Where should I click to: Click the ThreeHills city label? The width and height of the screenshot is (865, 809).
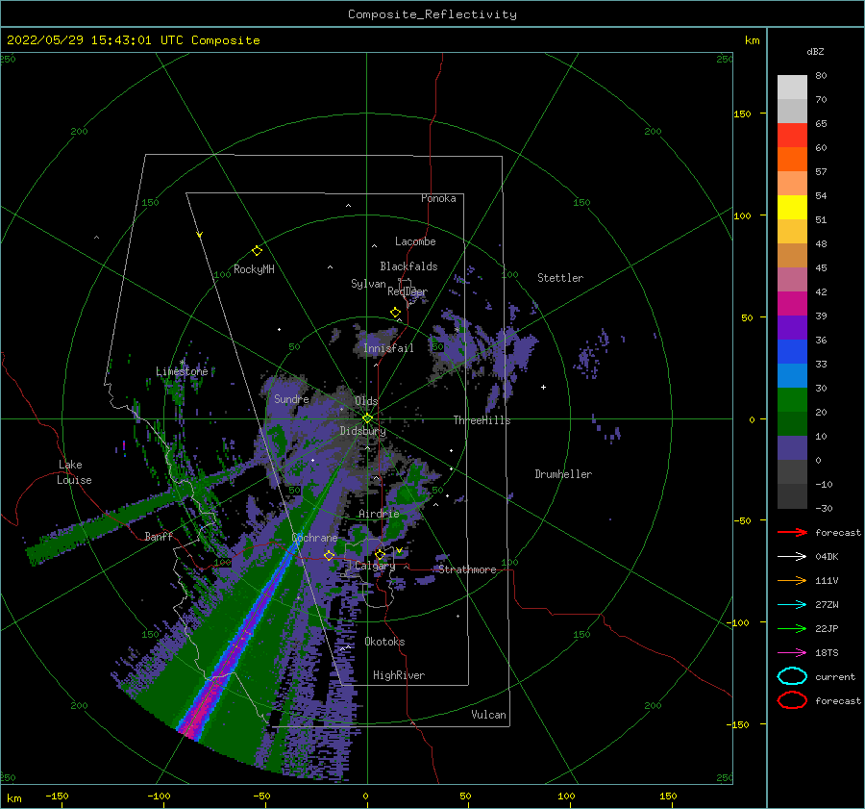[x=482, y=420]
